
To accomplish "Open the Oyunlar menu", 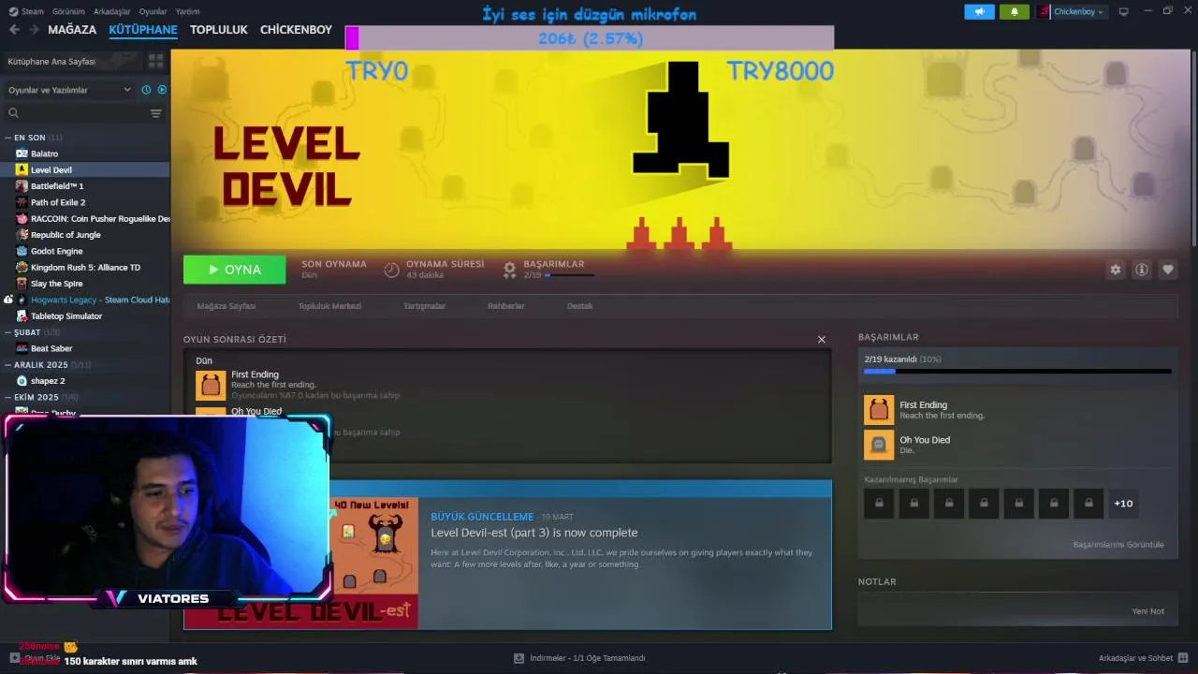I will [x=153, y=11].
